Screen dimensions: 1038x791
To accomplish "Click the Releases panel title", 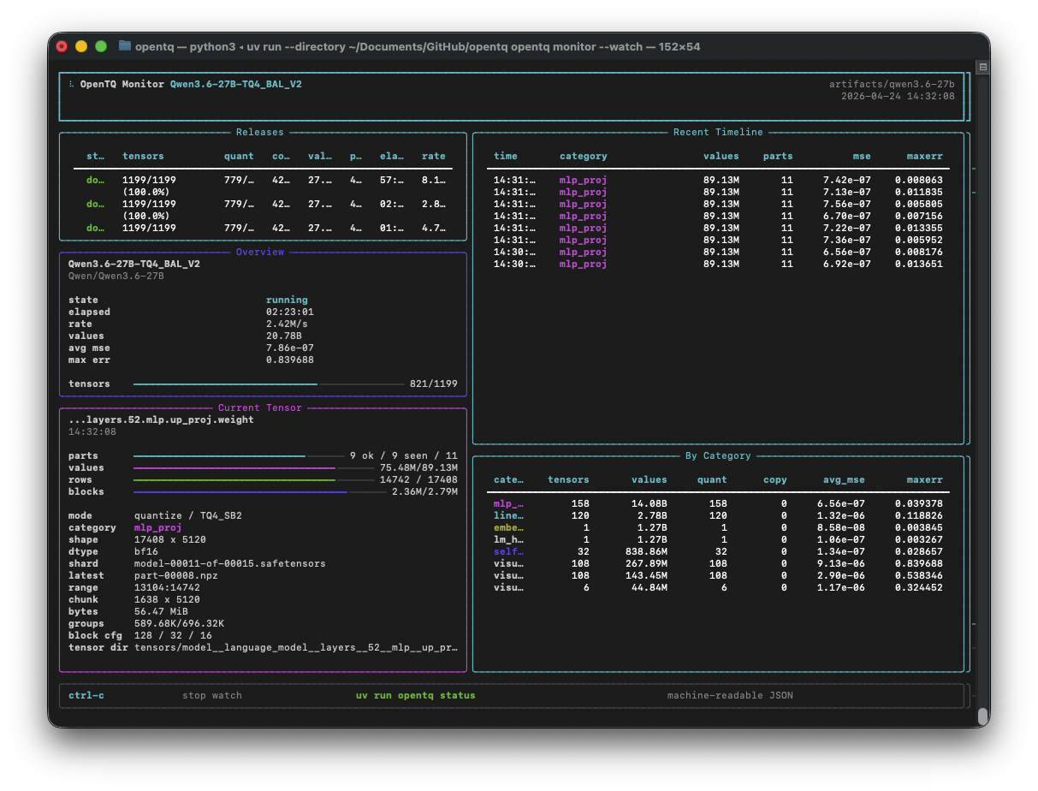I will [260, 133].
